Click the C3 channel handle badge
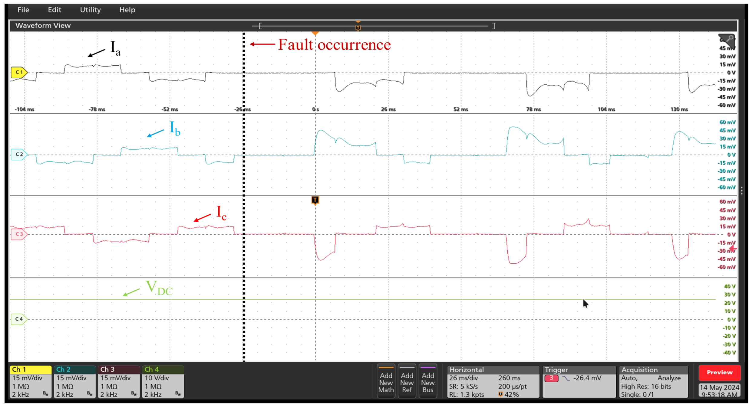The height and width of the screenshot is (407, 752). (x=19, y=234)
